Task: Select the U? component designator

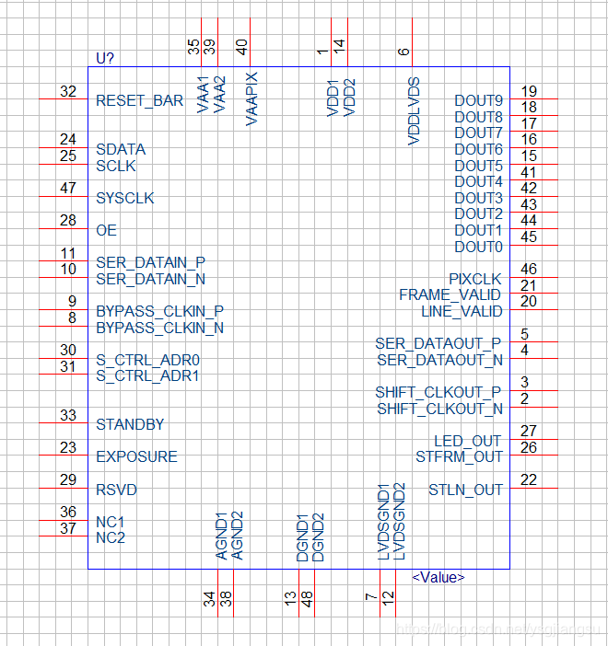Action: [x=106, y=58]
